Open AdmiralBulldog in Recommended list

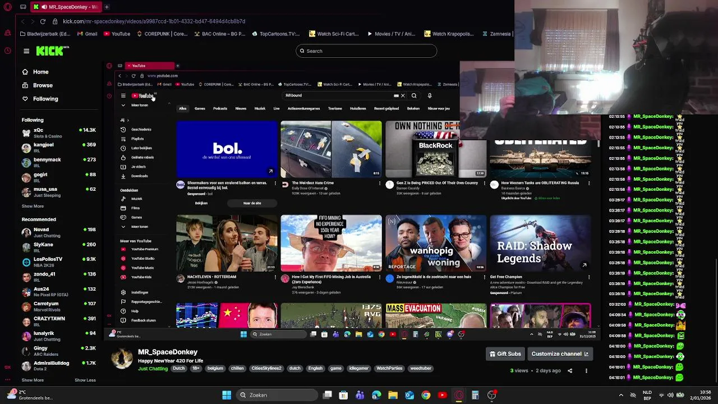tap(58, 366)
